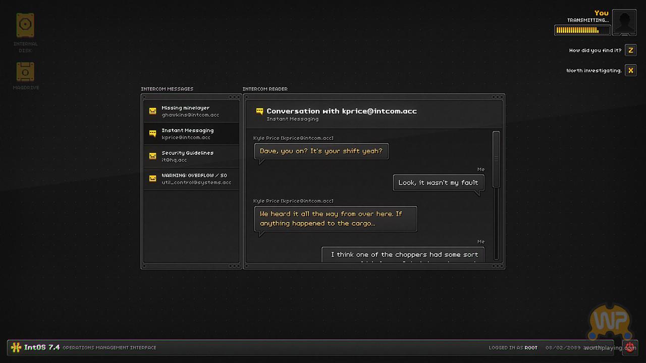Viewport: 646px width, 363px height.
Task: Click the Intercom Reader scrollbar handle
Action: point(496,159)
